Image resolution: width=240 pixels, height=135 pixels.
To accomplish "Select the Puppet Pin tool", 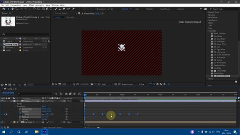I will coord(73,9).
